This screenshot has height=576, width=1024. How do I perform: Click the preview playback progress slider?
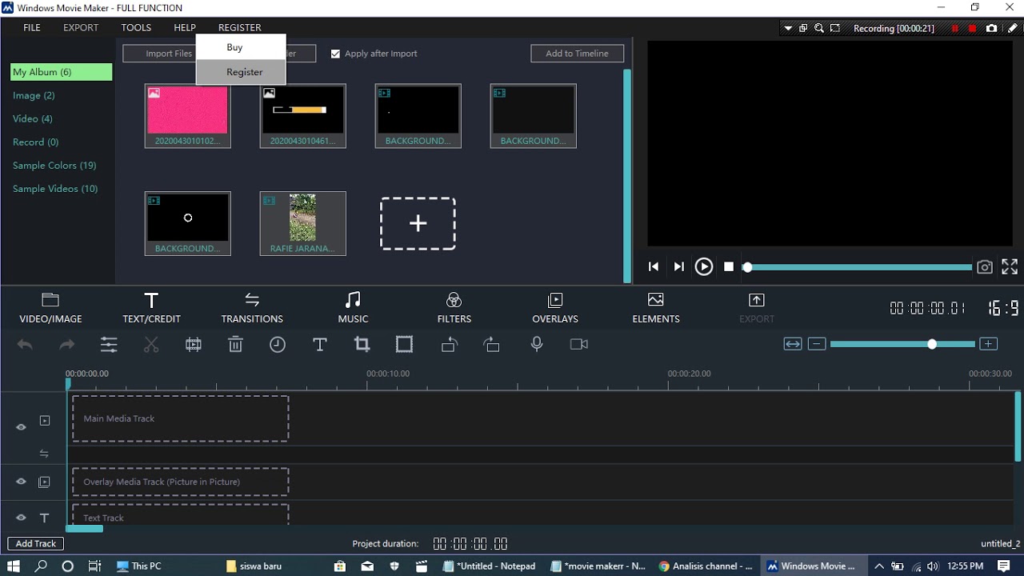point(858,267)
